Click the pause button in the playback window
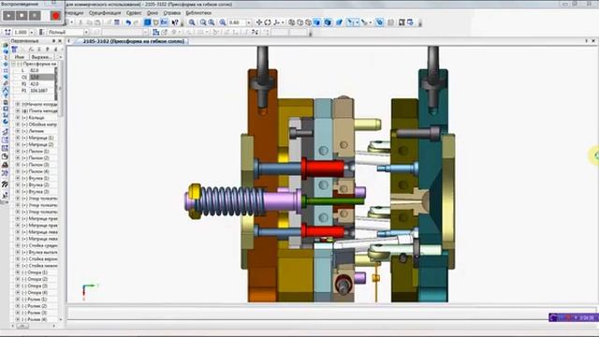599x337 pixels. (x=35, y=16)
